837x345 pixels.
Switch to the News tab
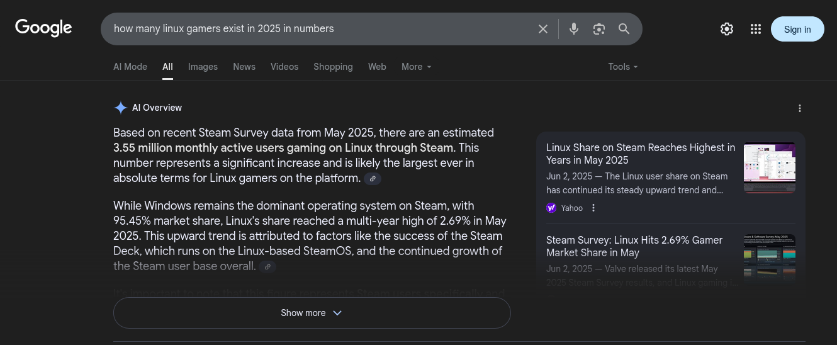(244, 67)
